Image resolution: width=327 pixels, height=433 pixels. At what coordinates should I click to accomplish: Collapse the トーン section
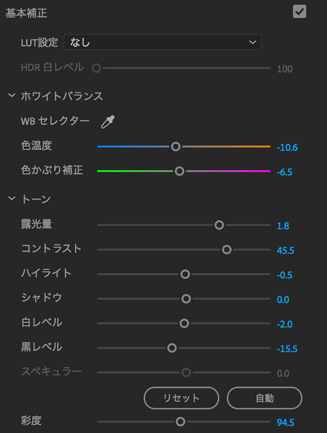12,198
